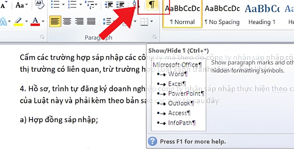Click 'a) Hợp đồng sáp nhập;' line
Image resolution: width=294 pixels, height=165 pixels.
coord(59,120)
